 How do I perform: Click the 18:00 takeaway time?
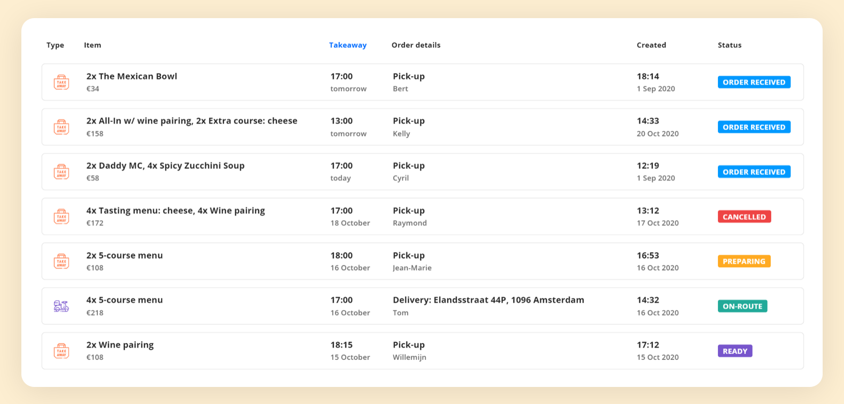pyautogui.click(x=341, y=255)
